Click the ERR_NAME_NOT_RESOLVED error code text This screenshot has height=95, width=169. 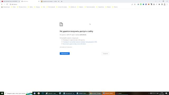click(66, 47)
